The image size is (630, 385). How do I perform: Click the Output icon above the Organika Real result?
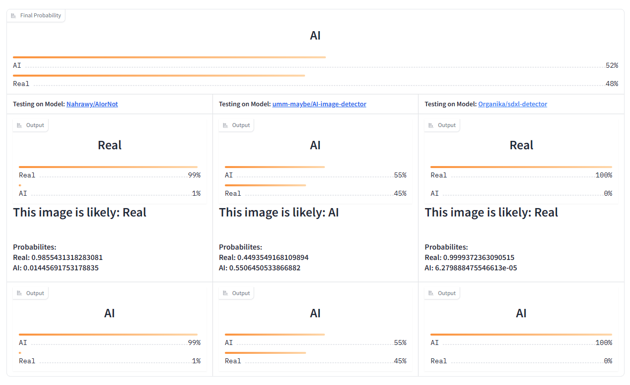(431, 126)
